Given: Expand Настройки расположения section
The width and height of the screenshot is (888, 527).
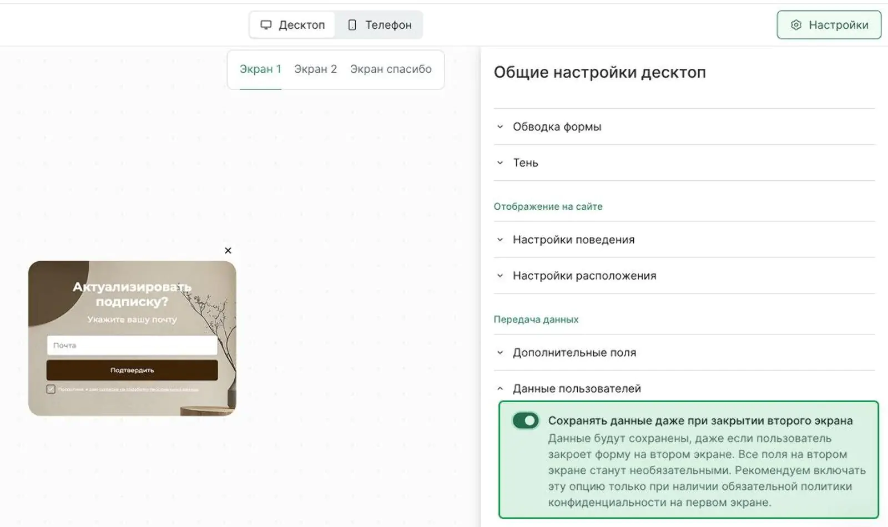Looking at the screenshot, I should 684,276.
